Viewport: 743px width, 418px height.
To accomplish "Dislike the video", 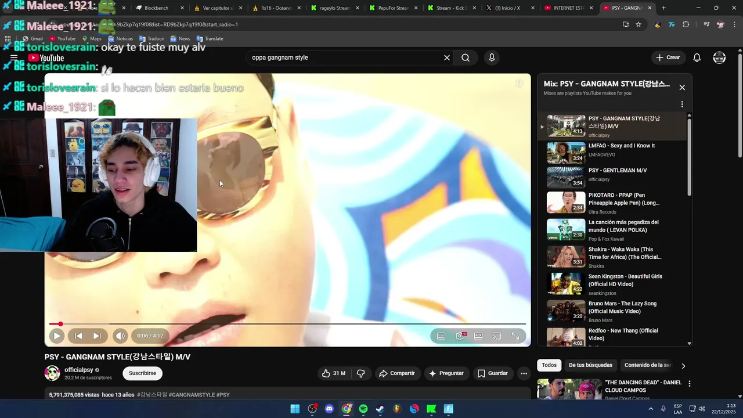I will coord(360,373).
